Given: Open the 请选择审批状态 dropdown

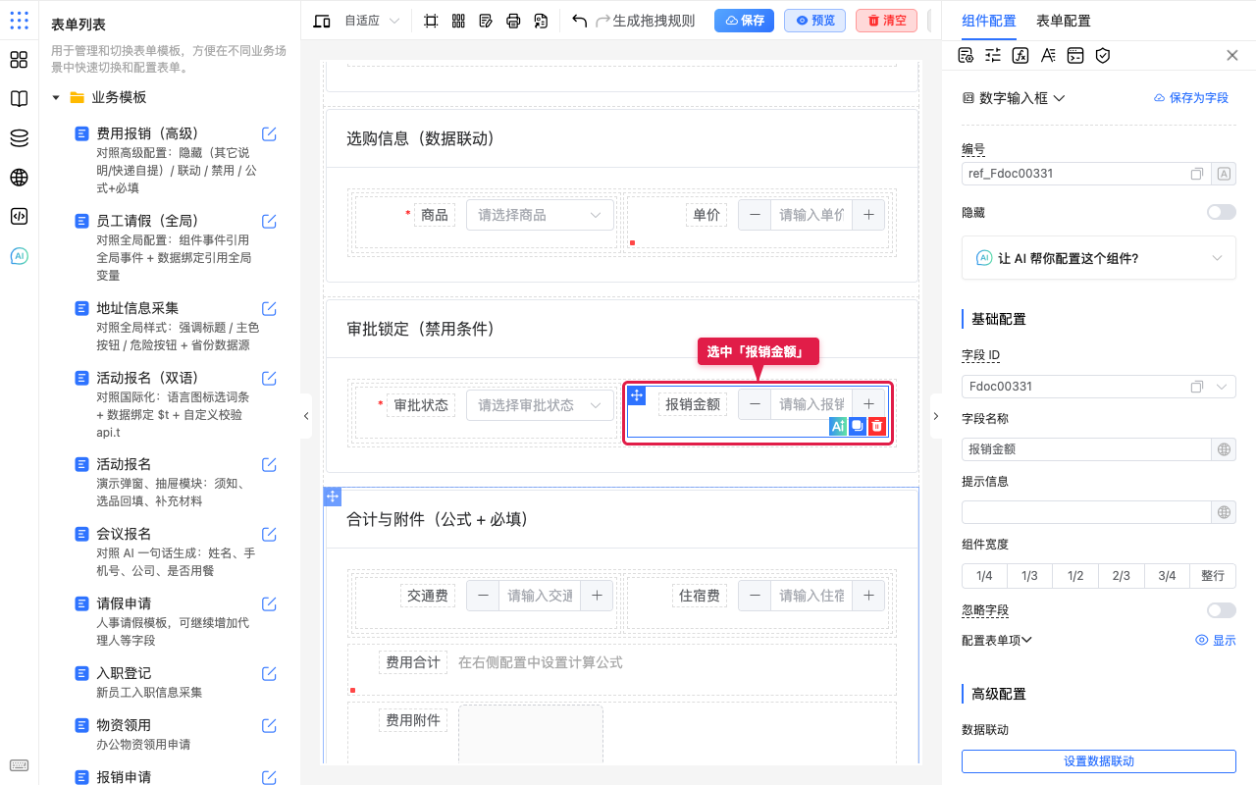Looking at the screenshot, I should (541, 404).
